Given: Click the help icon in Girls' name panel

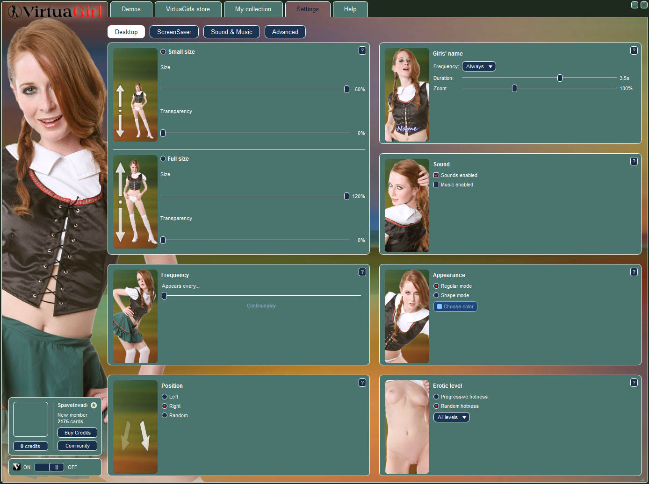Looking at the screenshot, I should (x=634, y=50).
